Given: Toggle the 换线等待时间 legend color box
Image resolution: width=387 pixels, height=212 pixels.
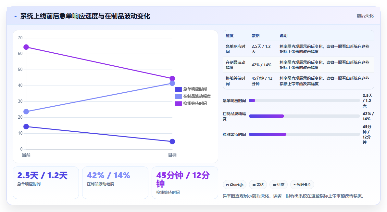Looking at the screenshot, I should (179, 103).
